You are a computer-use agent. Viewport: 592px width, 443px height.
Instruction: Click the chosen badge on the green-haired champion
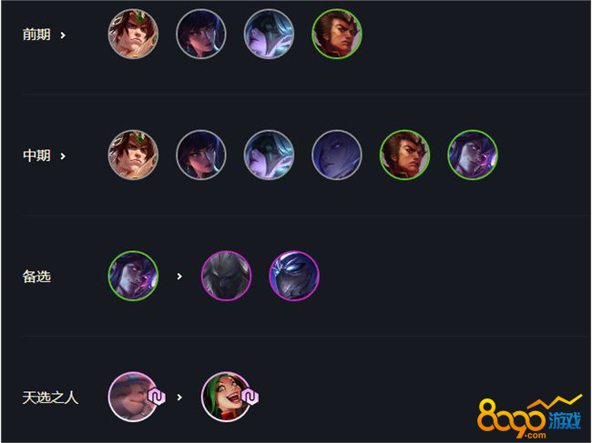pyautogui.click(x=250, y=397)
